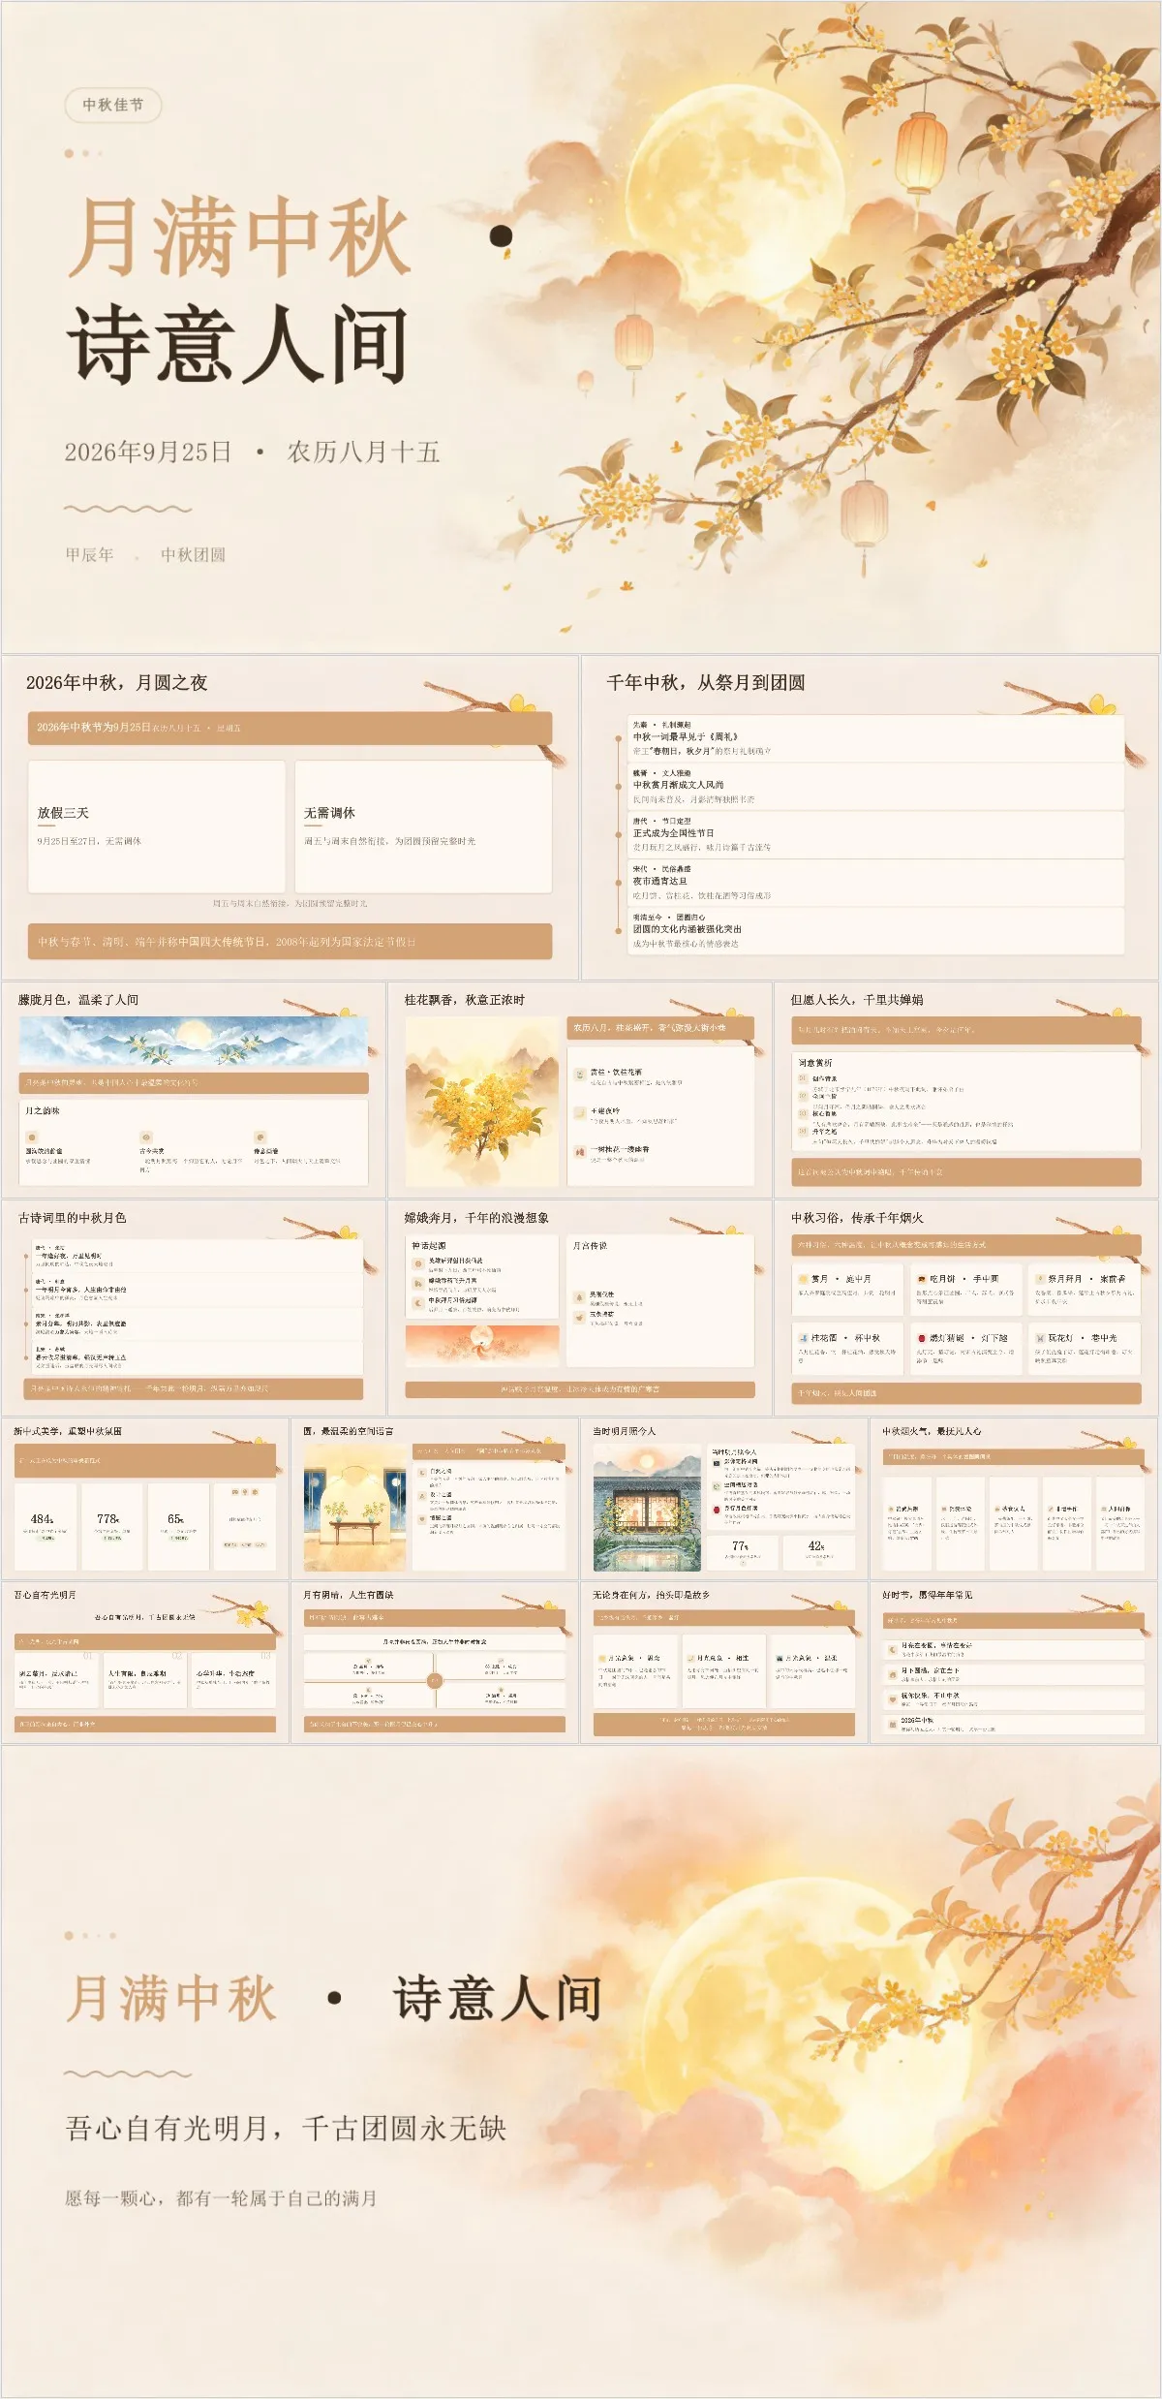Click 月满中秋 on the ending slide
This screenshot has height=2399, width=1162.
[171, 1998]
